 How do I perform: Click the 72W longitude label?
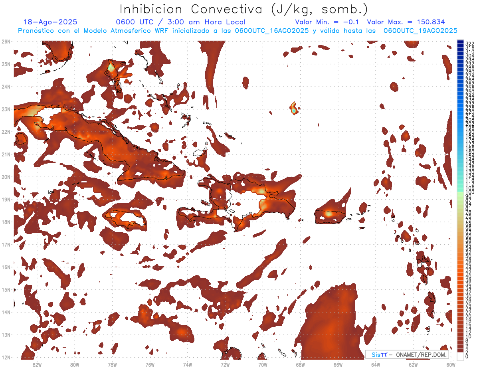pos(225,364)
